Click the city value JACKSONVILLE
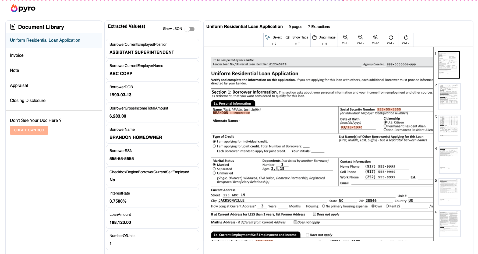The width and height of the screenshot is (478, 254). click(x=231, y=200)
